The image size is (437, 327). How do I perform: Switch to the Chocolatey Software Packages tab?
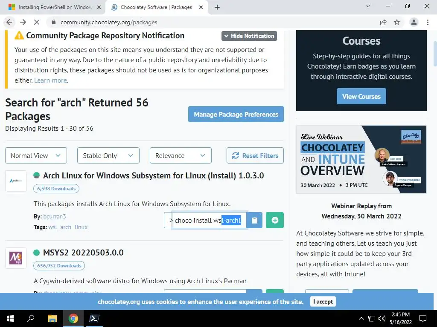(156, 7)
